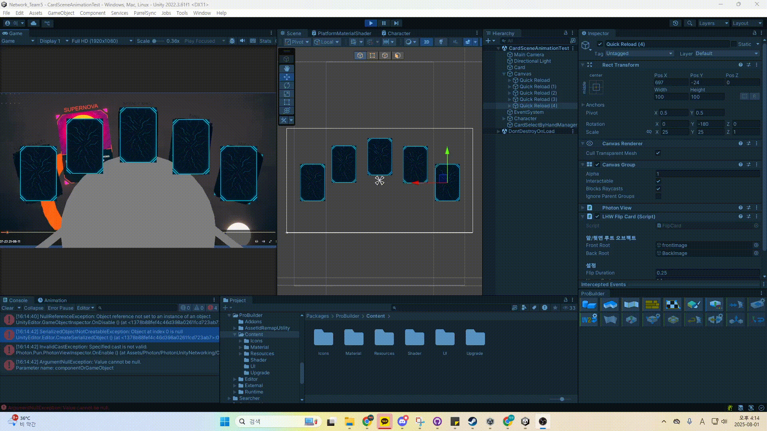Select the Hand tool in Scene view
The height and width of the screenshot is (431, 767).
(x=286, y=68)
